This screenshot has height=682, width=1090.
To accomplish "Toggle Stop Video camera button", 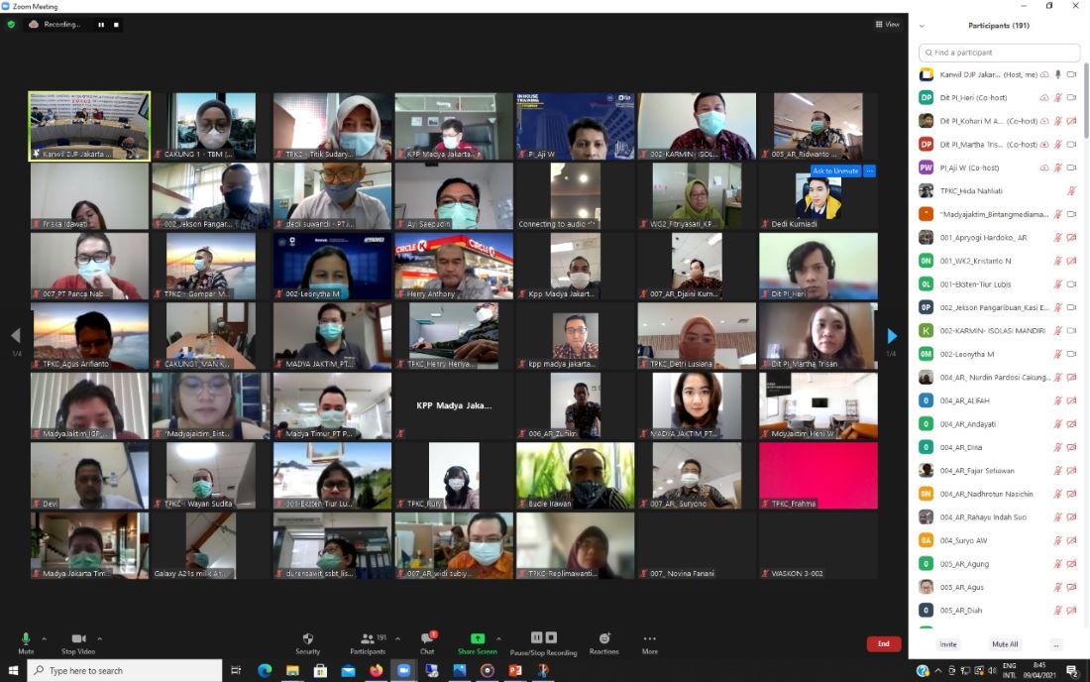I will click(77, 640).
